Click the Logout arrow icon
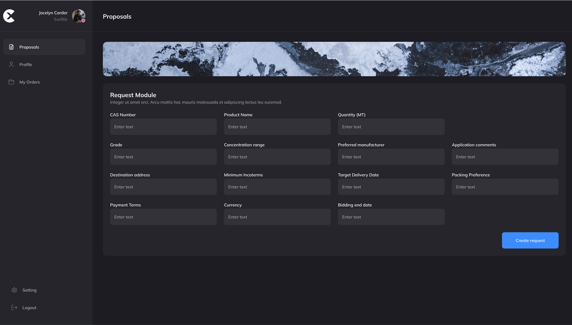The height and width of the screenshot is (325, 572). pos(14,307)
